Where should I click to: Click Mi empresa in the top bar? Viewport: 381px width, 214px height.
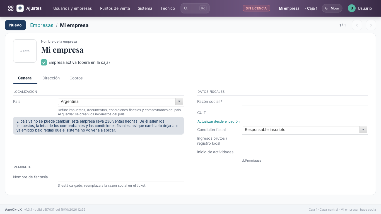[289, 8]
